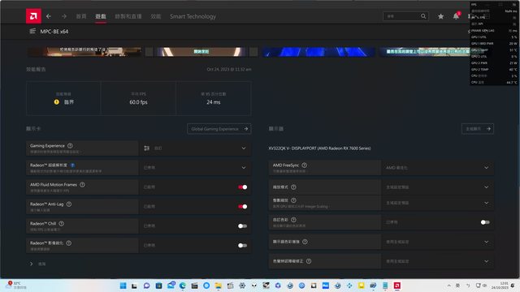
Task: Disable AMD Fluid Motion Frames toggle
Action: click(242, 187)
